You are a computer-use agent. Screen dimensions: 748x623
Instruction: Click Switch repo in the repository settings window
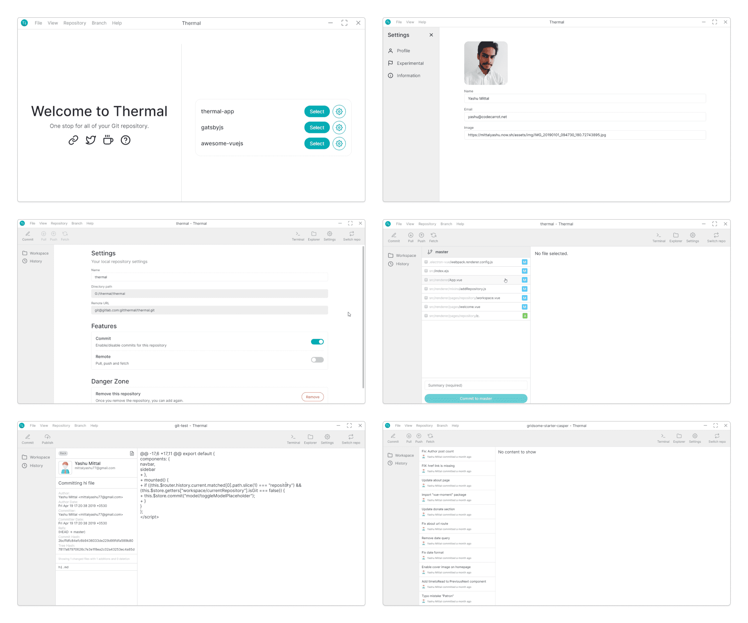pos(352,236)
